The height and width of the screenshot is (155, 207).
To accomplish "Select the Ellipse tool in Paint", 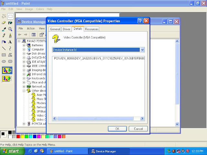I will pyautogui.click(x=4, y=61).
